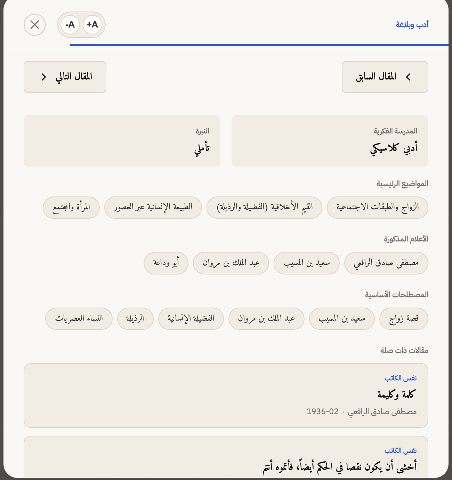The height and width of the screenshot is (480, 452).
Task: Open the related article كلمة وكليمة
Action: coord(226,396)
